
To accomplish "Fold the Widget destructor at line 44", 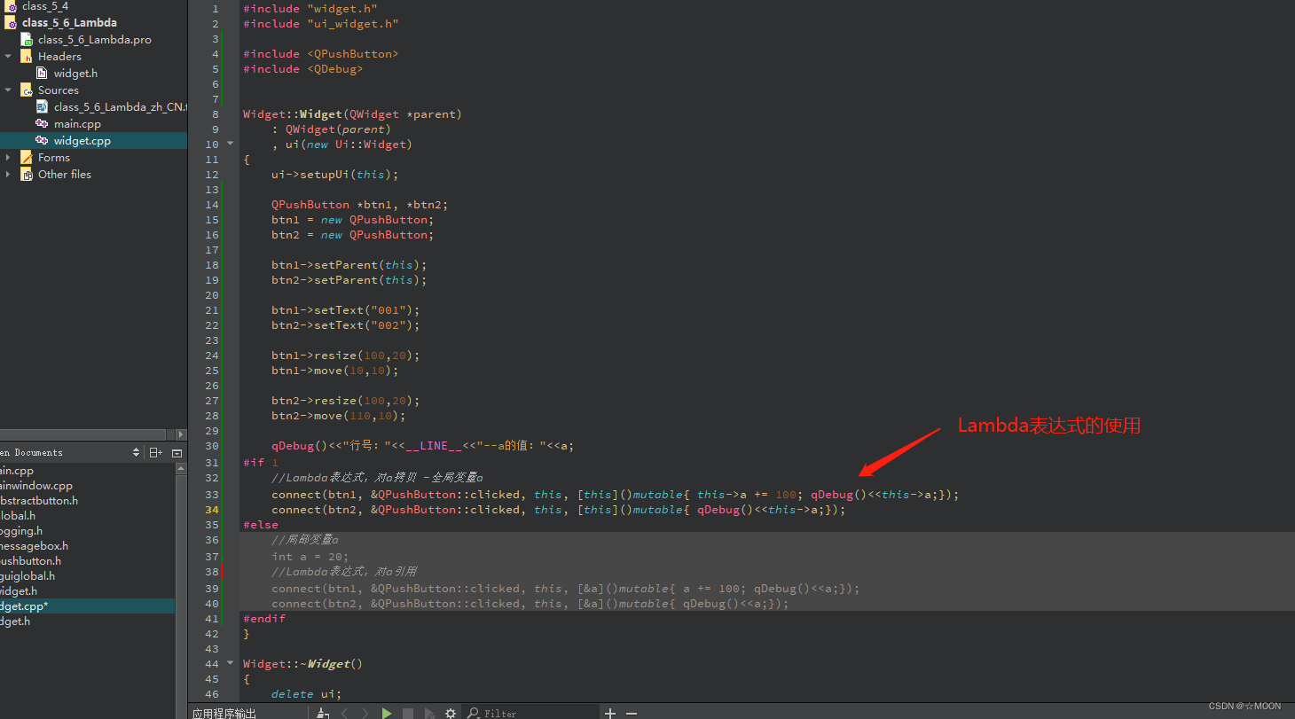I will coord(231,663).
